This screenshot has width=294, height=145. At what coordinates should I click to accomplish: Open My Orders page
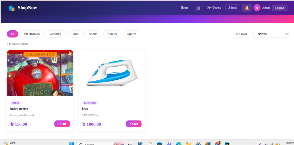pyautogui.click(x=214, y=8)
